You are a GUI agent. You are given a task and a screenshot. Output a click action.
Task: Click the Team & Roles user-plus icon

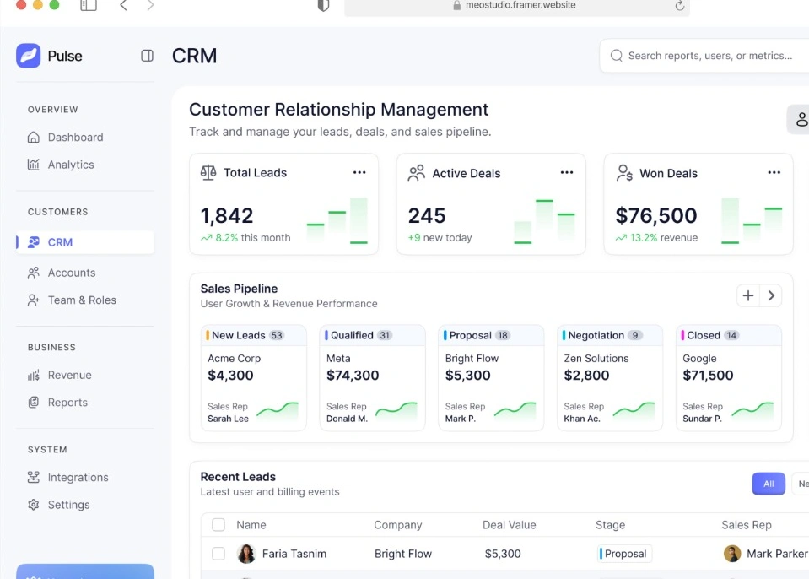tap(34, 300)
